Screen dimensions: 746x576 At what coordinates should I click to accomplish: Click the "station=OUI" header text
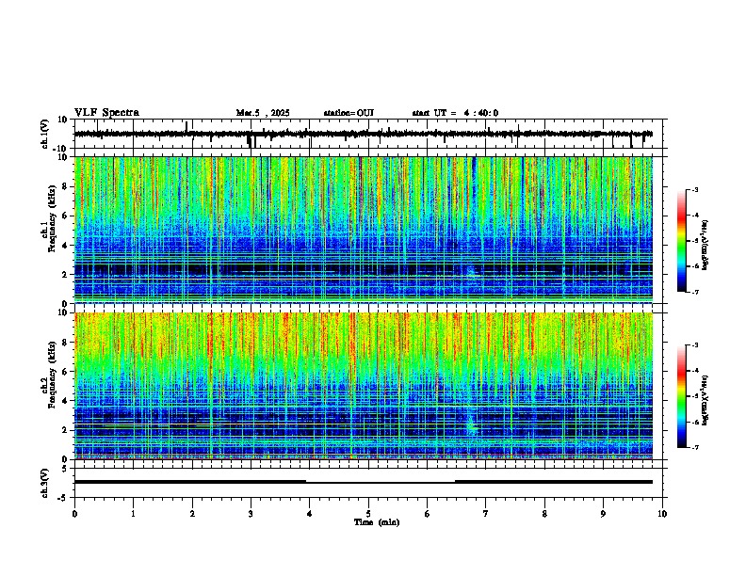[x=349, y=113]
